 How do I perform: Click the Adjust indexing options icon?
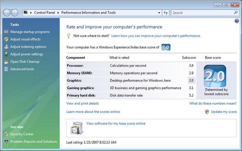point(6,47)
